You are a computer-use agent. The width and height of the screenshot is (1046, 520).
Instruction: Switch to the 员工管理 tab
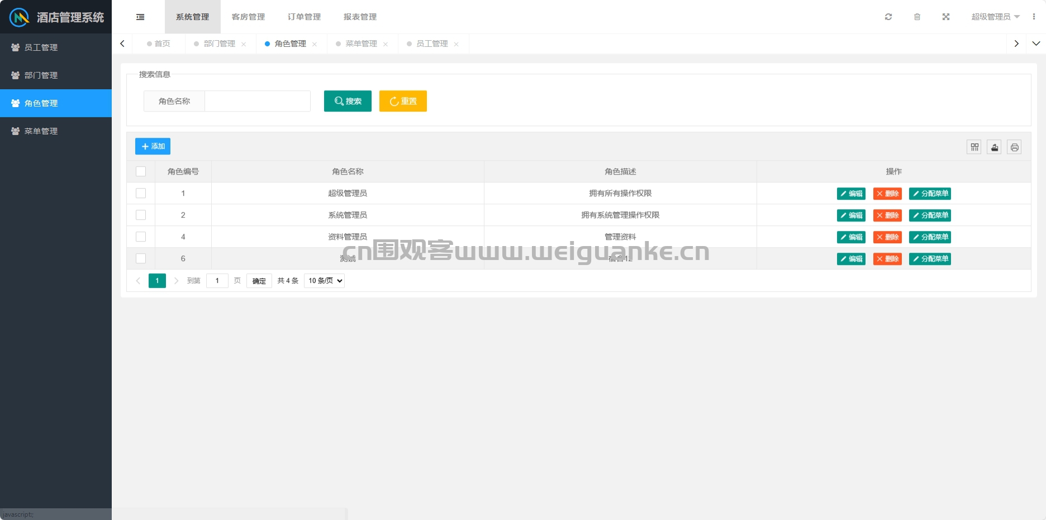click(432, 44)
